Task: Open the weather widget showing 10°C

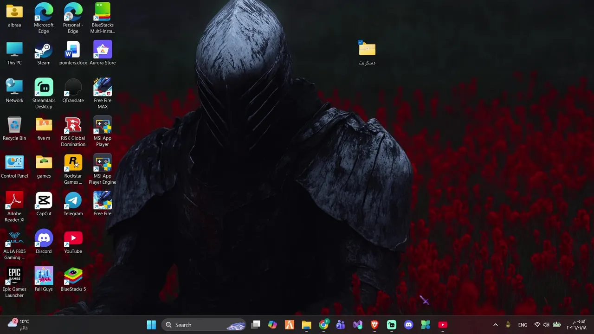Action: [x=19, y=325]
